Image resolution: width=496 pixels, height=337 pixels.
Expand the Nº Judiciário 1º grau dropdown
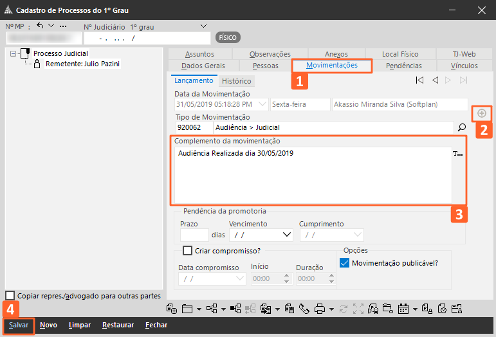[x=203, y=26]
